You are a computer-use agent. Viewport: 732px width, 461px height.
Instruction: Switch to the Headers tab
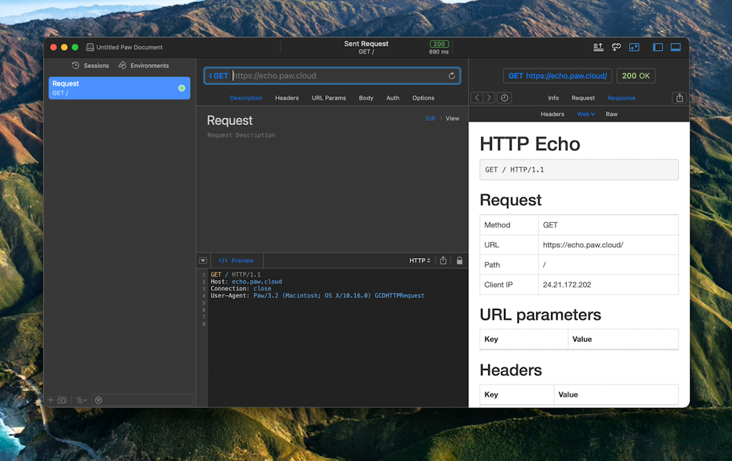tap(287, 98)
